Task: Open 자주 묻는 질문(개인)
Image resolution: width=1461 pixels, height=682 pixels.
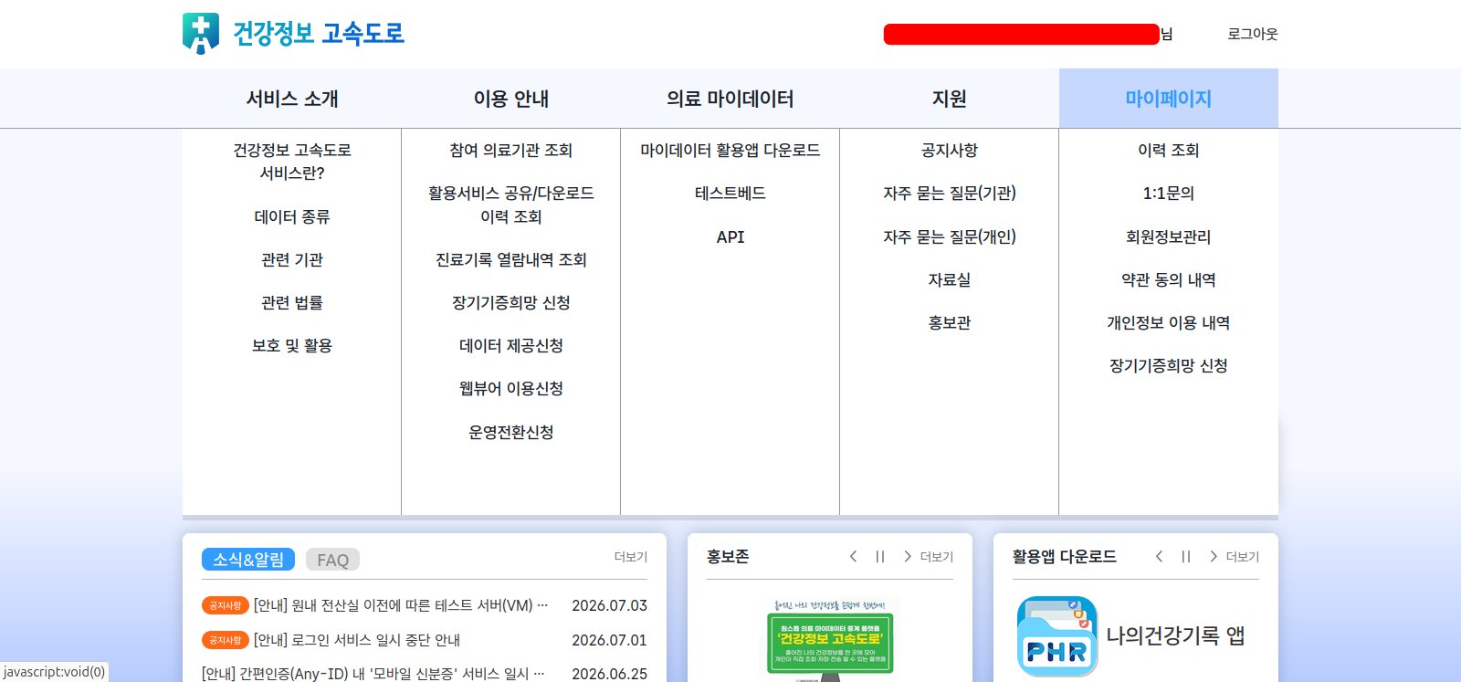Action: [x=950, y=236]
